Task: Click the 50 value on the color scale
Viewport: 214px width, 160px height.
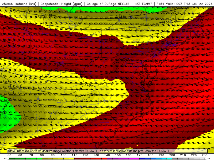Action: coord(9,155)
